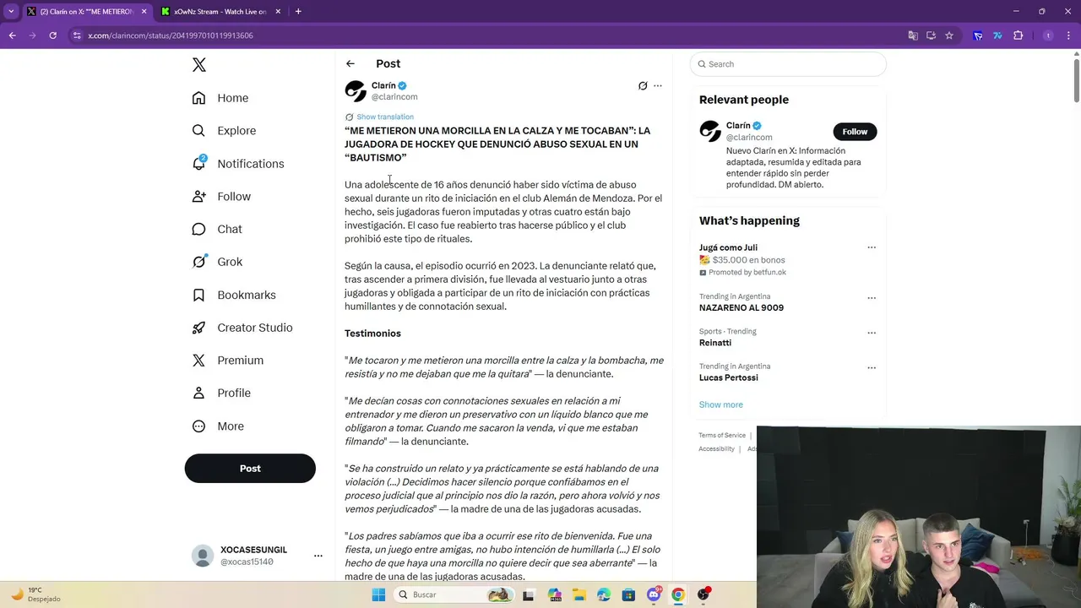The height and width of the screenshot is (608, 1081).
Task: Open the More menu in sidebar
Action: [218, 426]
